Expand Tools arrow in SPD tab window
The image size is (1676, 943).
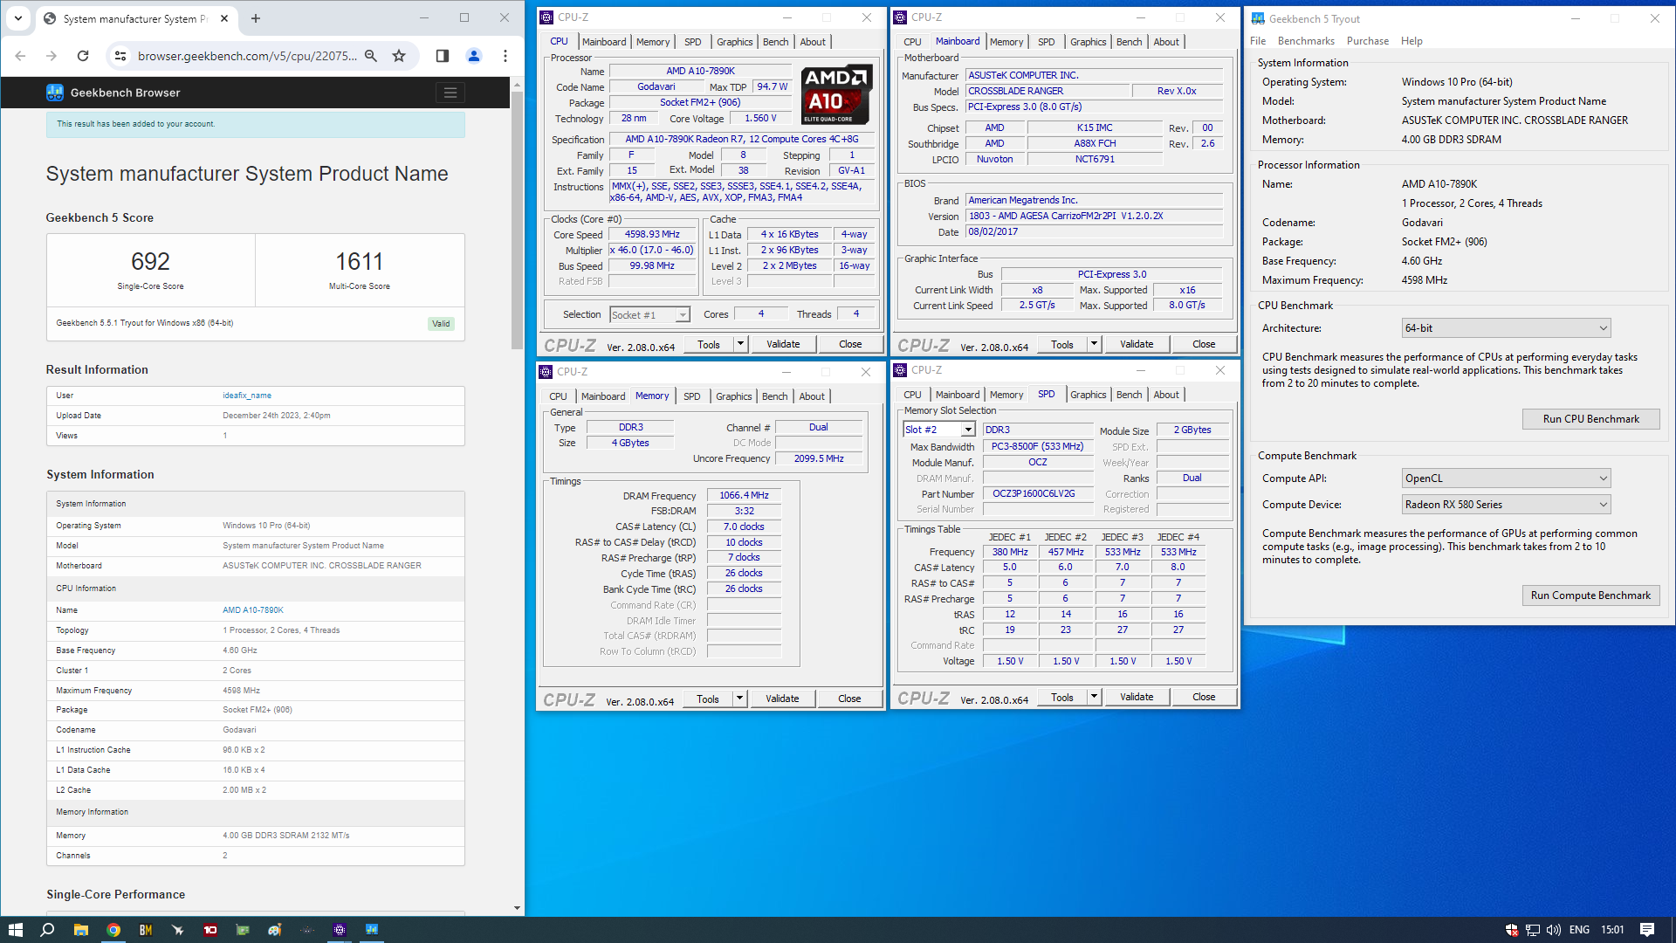pos(1094,697)
